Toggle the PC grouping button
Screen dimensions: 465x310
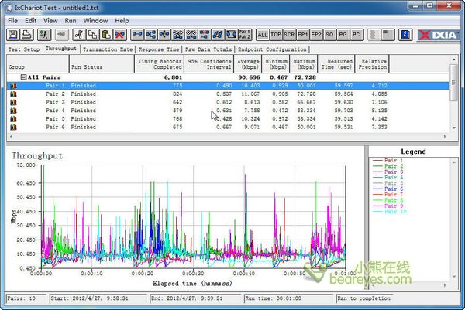click(x=356, y=35)
